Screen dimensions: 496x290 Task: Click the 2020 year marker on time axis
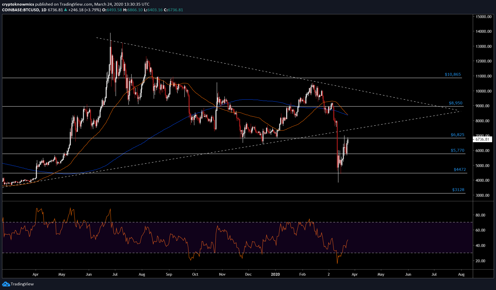click(275, 274)
